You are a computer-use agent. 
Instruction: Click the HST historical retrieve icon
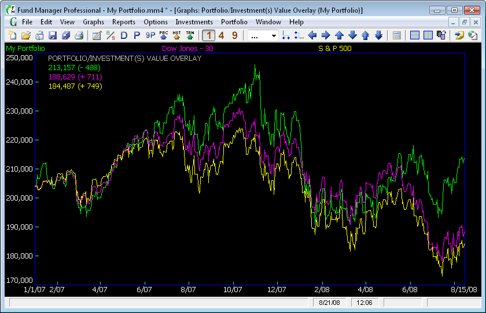[176, 35]
